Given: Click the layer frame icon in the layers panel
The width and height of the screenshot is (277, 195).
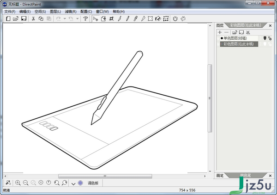Looking at the screenshot, I should click(x=241, y=32).
